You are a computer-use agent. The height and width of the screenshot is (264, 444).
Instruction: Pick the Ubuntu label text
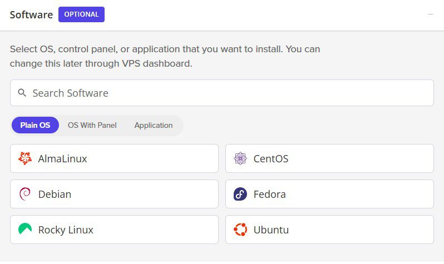point(271,230)
